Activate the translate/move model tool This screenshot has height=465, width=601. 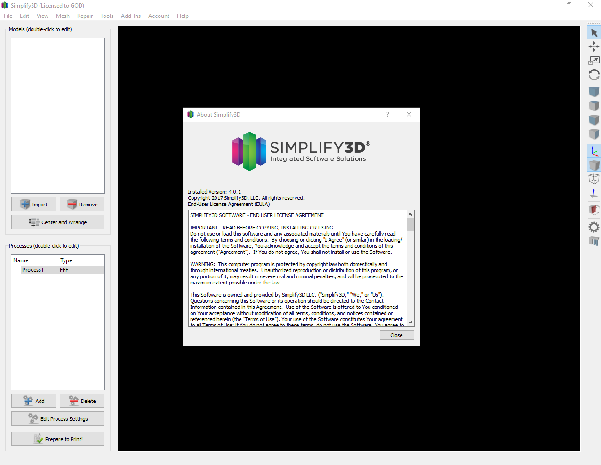click(x=594, y=46)
